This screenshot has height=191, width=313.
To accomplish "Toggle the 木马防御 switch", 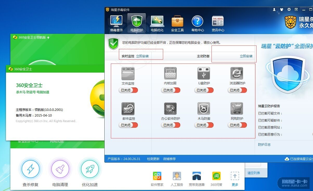I will click(x=204, y=125).
